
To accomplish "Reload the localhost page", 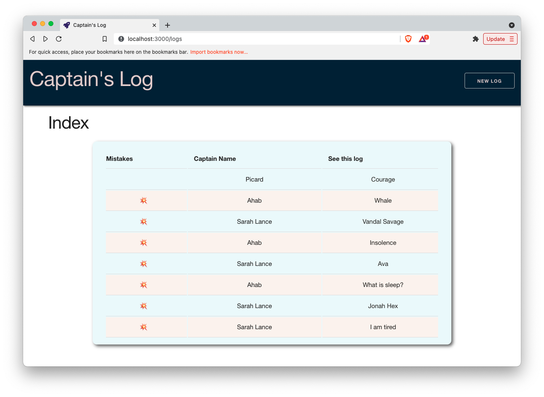I will (x=59, y=39).
